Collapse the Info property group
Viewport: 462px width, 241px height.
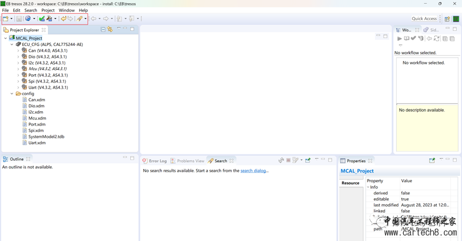click(x=369, y=187)
